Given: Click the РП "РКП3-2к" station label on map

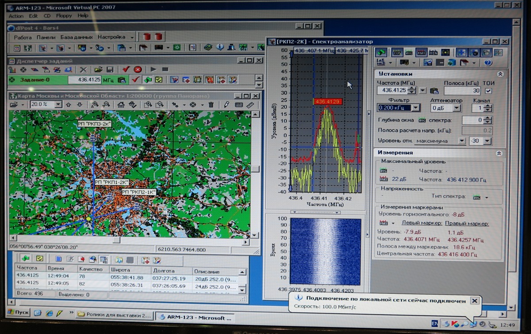Looking at the screenshot, I should click(94, 124).
